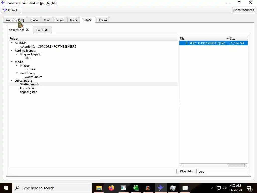Close the 'big nuts 700' browse tab
The image size is (257, 193).
coord(27,30)
